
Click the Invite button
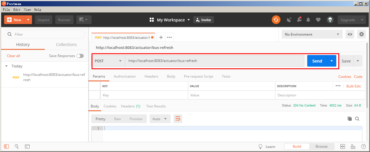click(203, 20)
